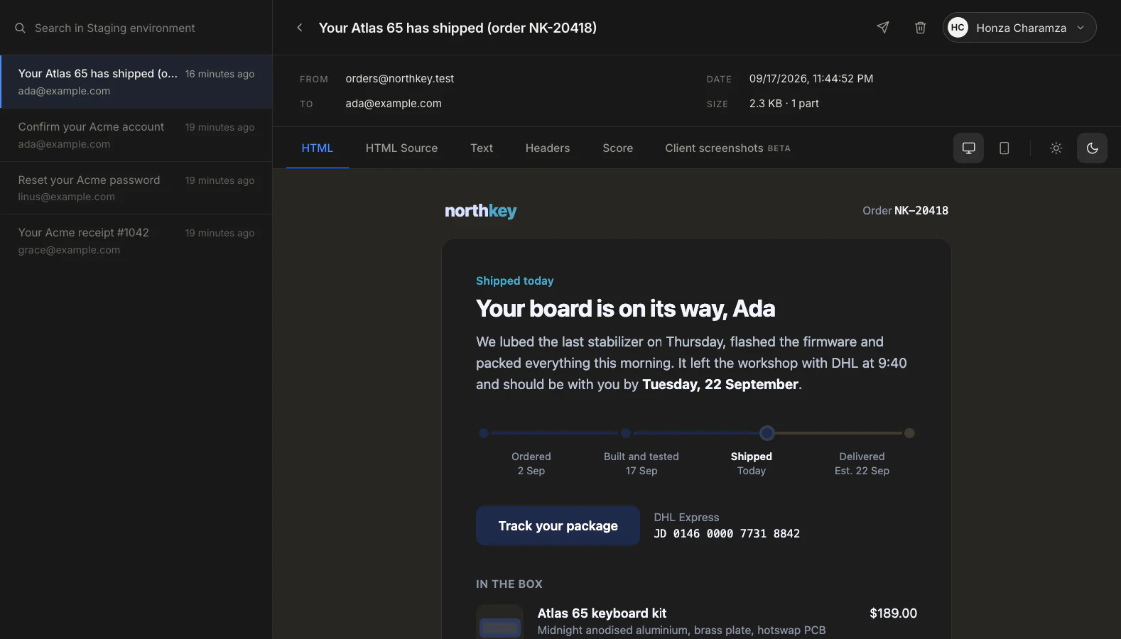Screen dimensions: 1121x639
Task: Click the Shipped step marker in progress tracker
Action: 767,433
